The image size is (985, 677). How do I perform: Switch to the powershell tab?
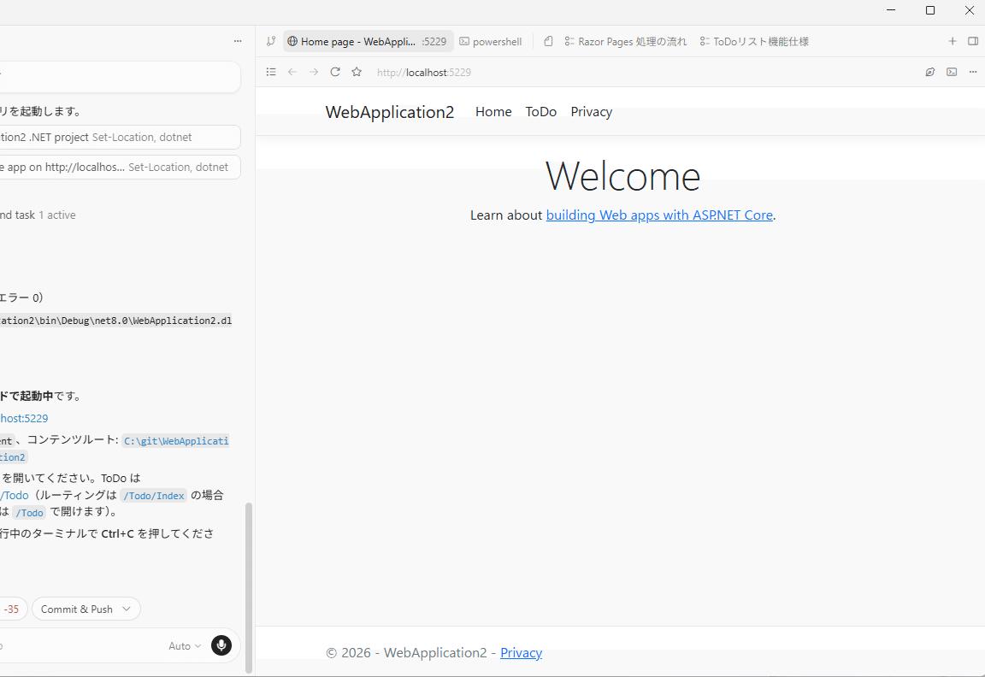pos(491,41)
